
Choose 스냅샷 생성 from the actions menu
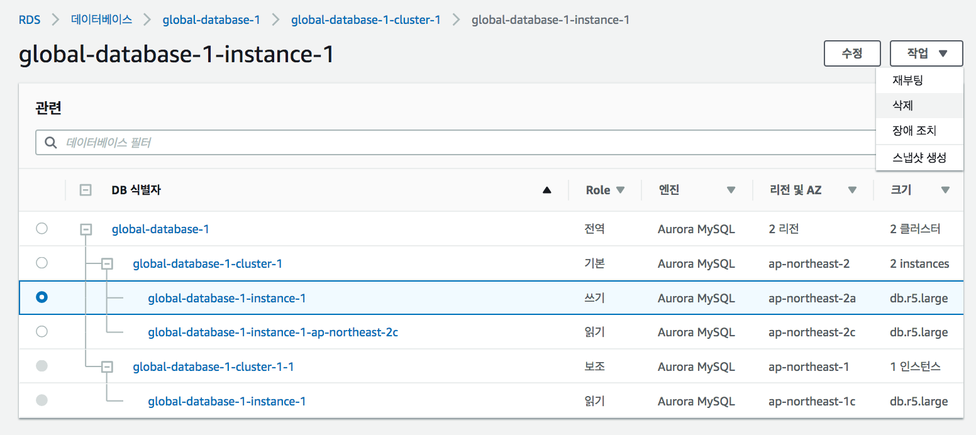coord(919,157)
